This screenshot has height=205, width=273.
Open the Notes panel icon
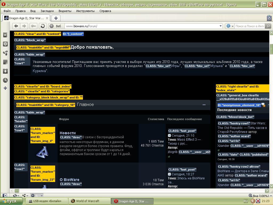[5, 62]
